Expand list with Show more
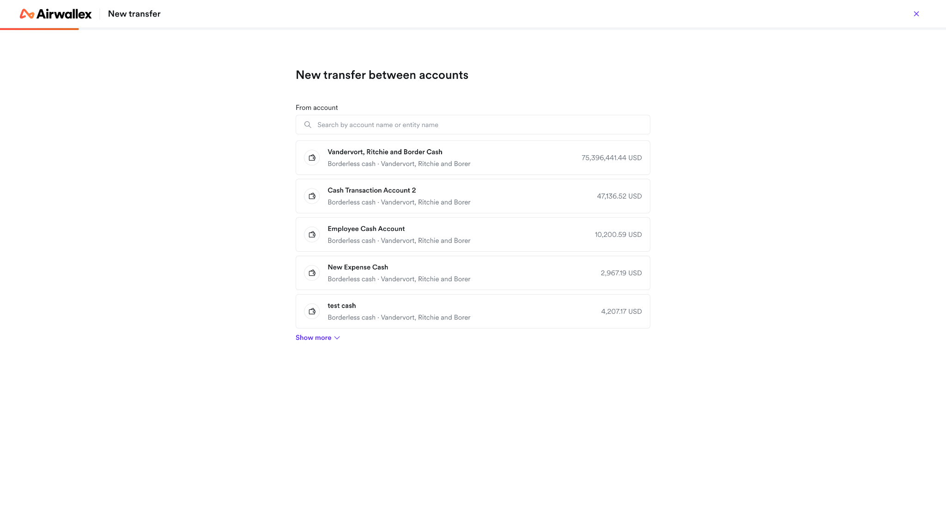The height and width of the screenshot is (532, 946). tap(318, 338)
